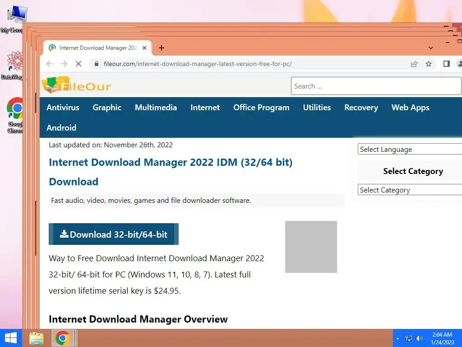The width and height of the screenshot is (462, 347).
Task: Open the Multimedia menu
Action: 156,108
